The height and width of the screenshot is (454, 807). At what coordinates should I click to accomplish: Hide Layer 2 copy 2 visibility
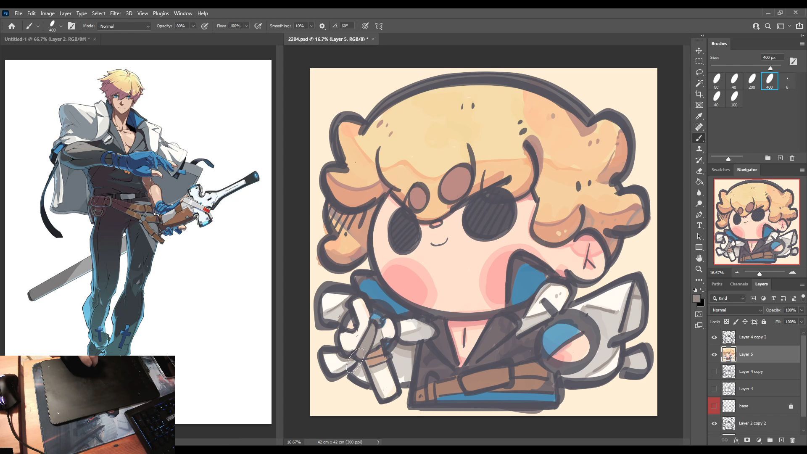tap(714, 423)
